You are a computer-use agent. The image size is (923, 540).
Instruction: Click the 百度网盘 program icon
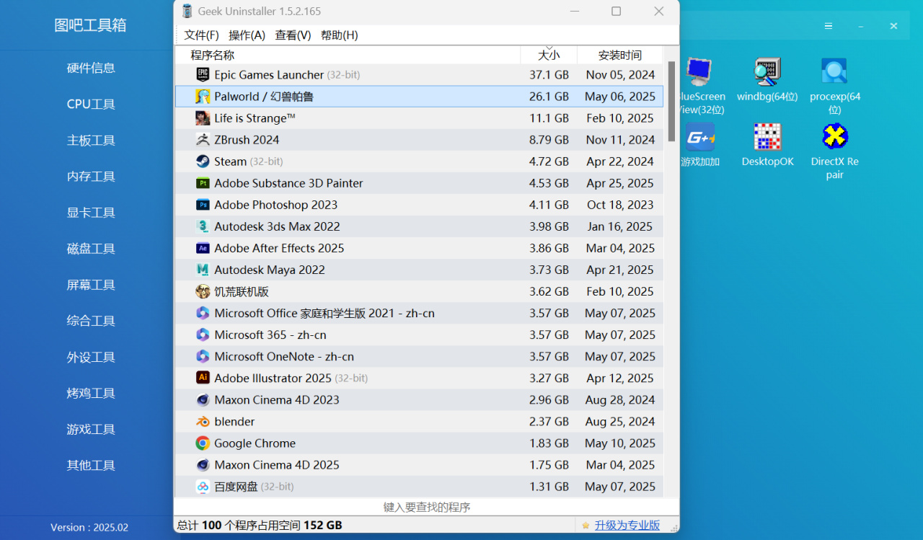[x=203, y=487]
